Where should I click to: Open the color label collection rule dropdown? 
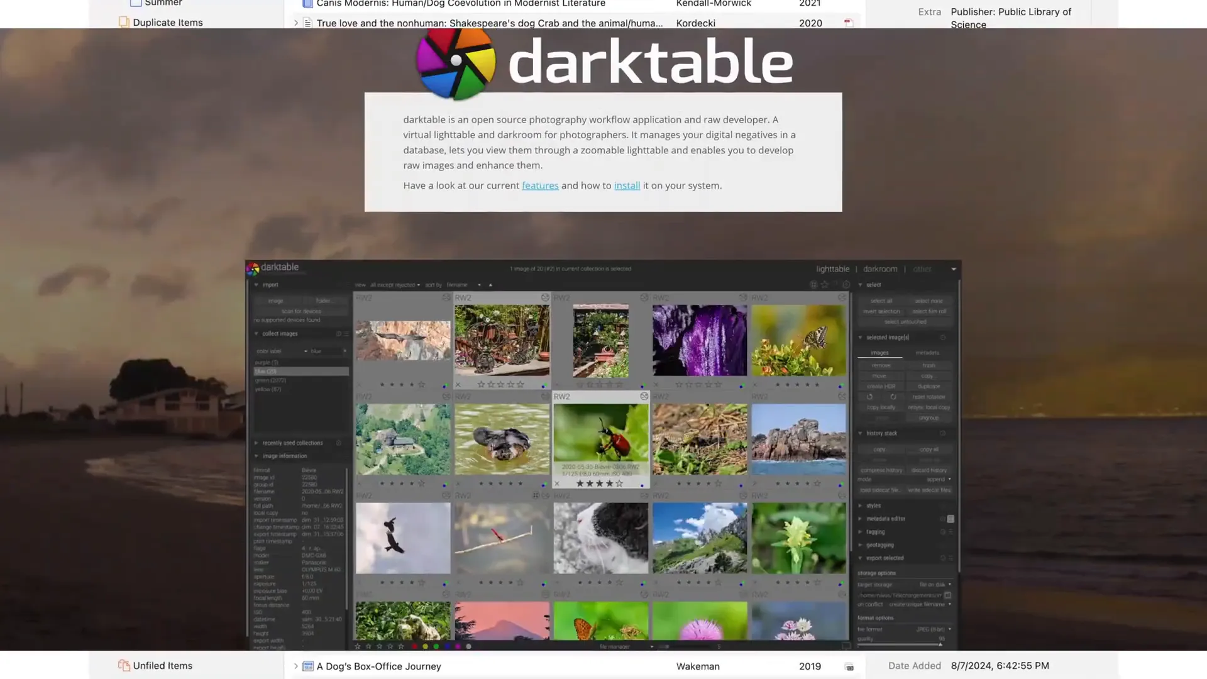coord(282,351)
